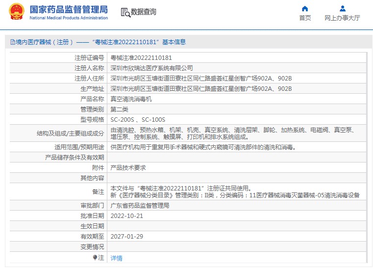
Task: Click the model value SC-200S、SC-100S
Action: tap(138, 119)
